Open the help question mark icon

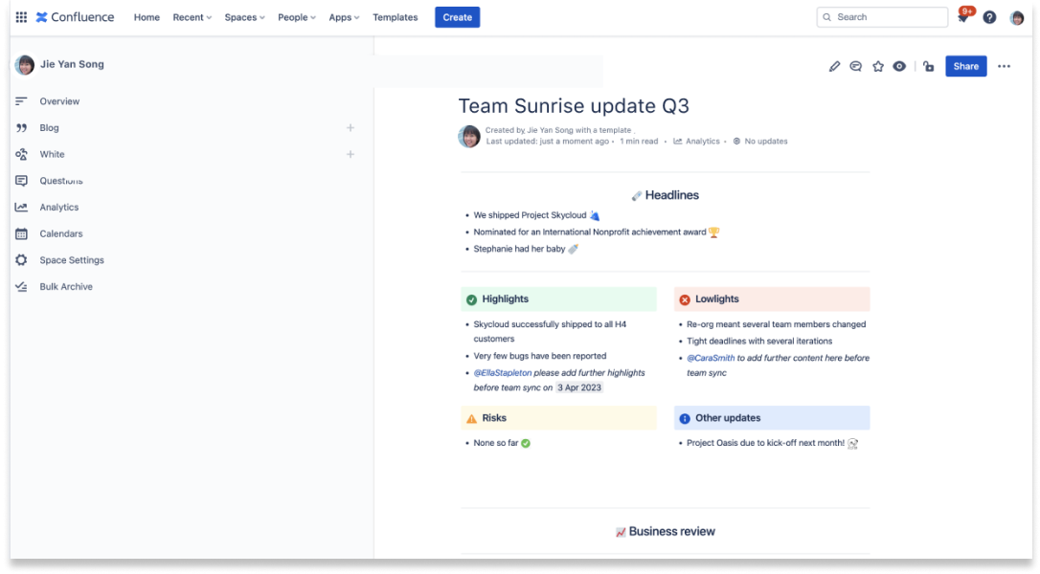coord(988,16)
